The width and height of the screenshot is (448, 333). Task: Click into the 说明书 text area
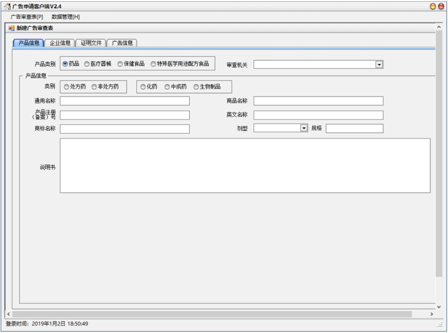tap(245, 166)
